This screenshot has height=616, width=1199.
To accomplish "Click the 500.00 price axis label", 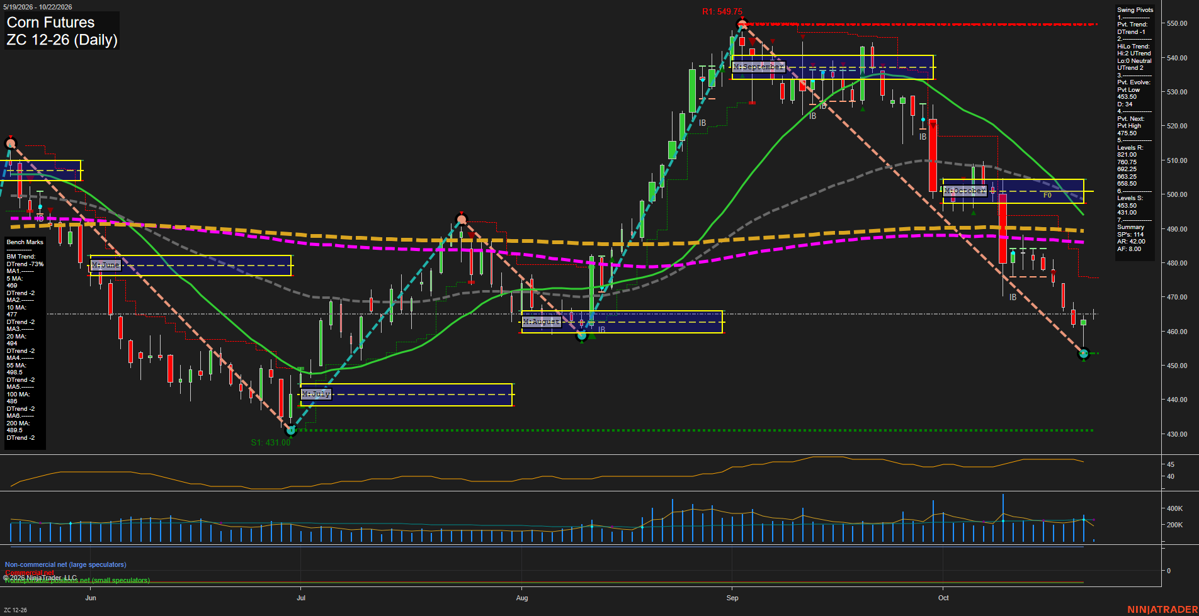I will 1177,195.
